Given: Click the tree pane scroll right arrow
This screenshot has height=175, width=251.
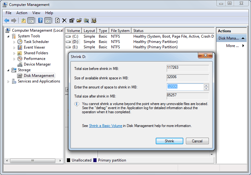Looking at the screenshot, I should coord(60,161).
